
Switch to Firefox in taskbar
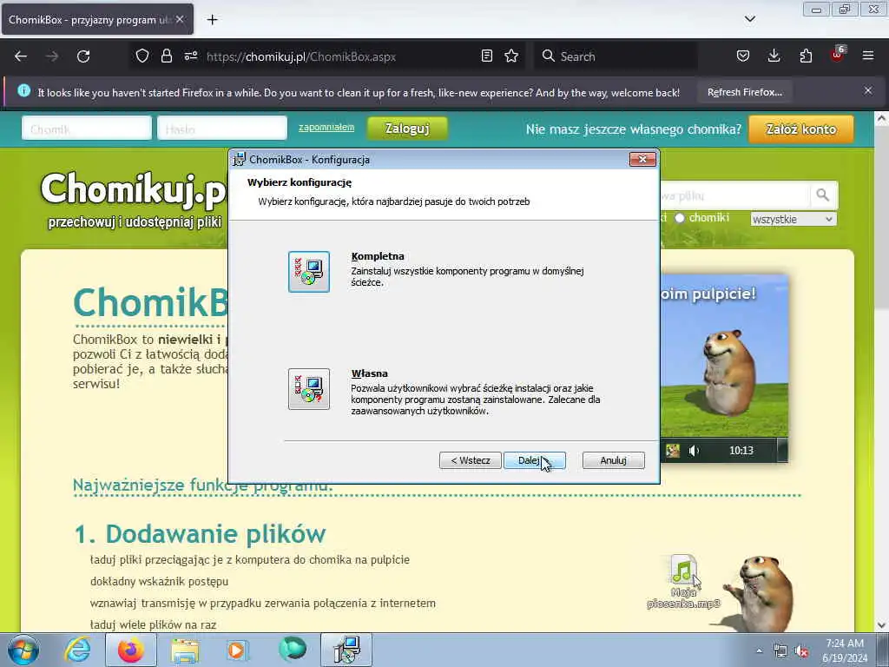coord(131,650)
